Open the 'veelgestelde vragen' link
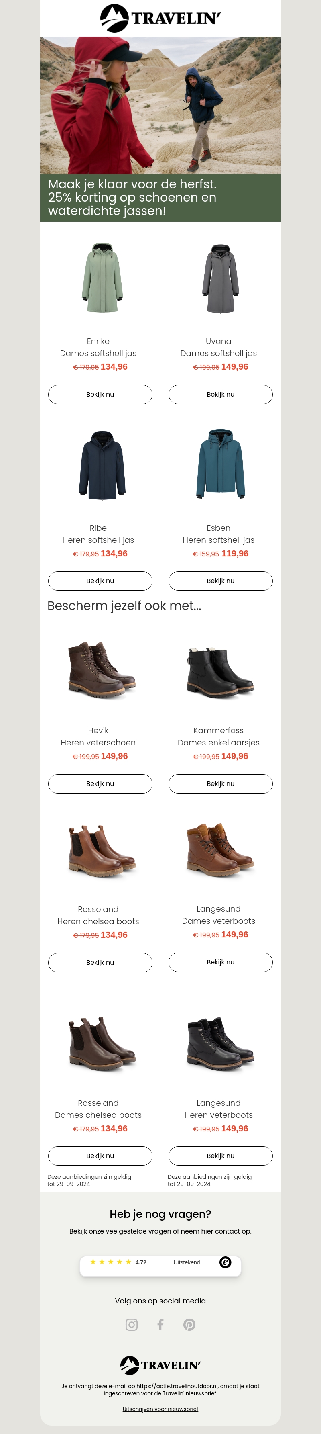 [138, 1231]
